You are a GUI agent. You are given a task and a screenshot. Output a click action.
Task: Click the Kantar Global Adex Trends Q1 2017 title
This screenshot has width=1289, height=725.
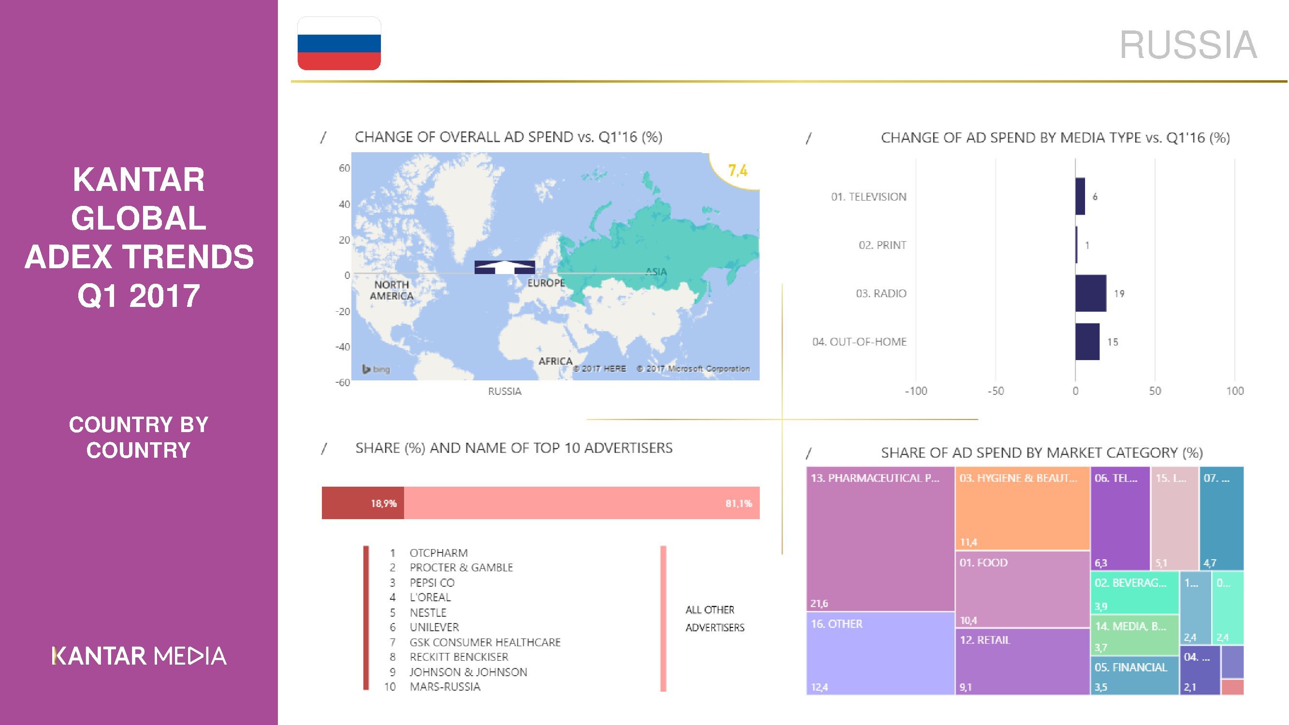(x=139, y=237)
